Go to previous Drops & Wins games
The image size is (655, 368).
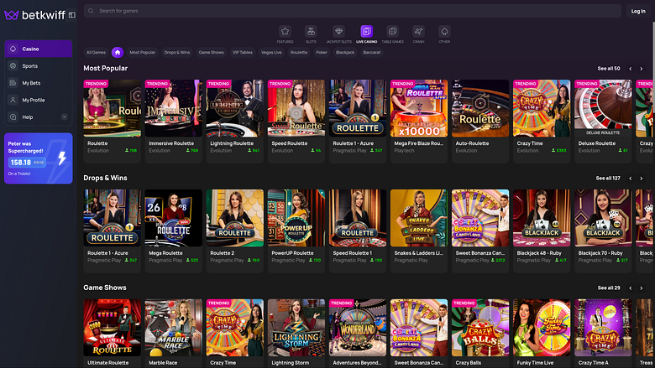[631, 179]
